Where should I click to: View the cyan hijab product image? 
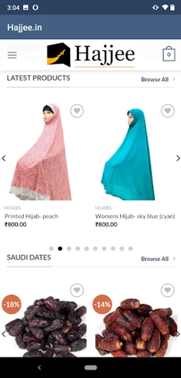click(x=128, y=154)
